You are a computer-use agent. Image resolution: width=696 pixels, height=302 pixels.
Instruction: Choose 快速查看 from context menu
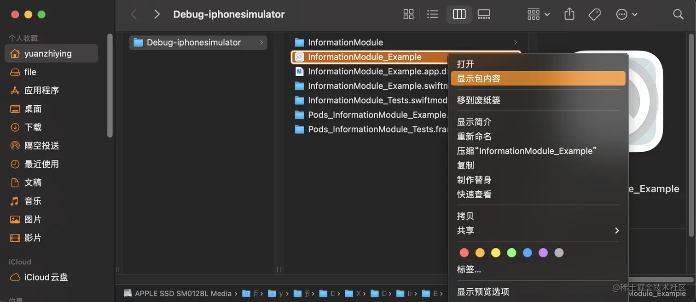pos(538,194)
